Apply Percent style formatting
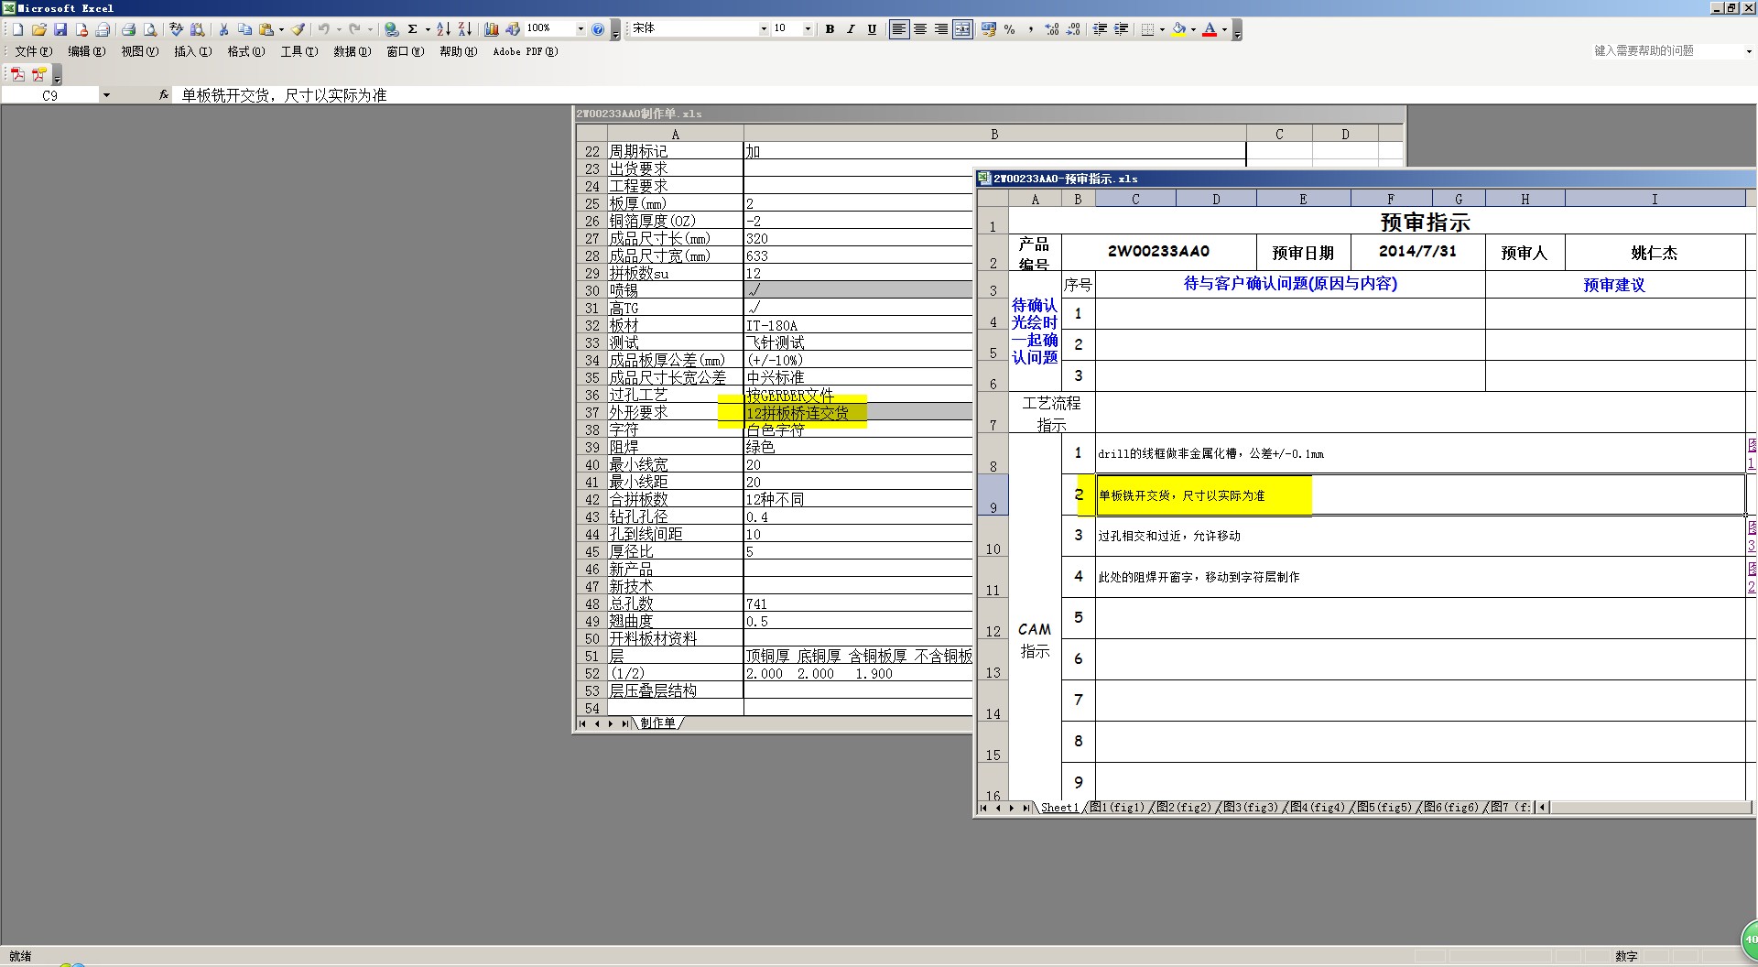The height and width of the screenshot is (967, 1758). pos(1010,29)
